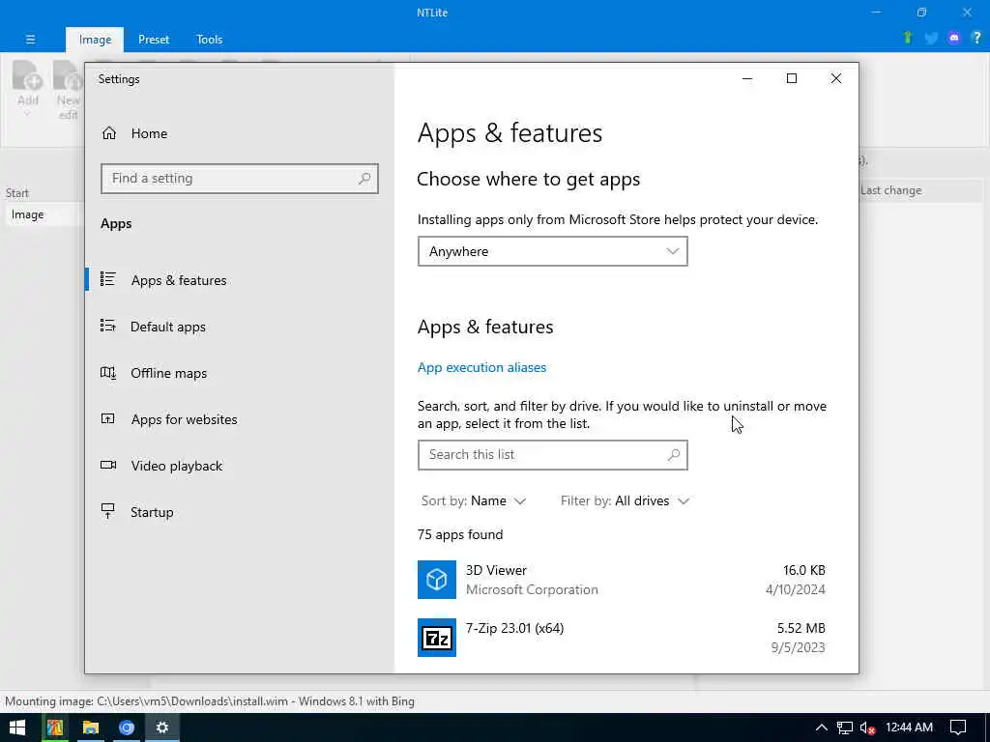Click the Offline maps map icon
Screen dimensions: 990x742
(108, 372)
